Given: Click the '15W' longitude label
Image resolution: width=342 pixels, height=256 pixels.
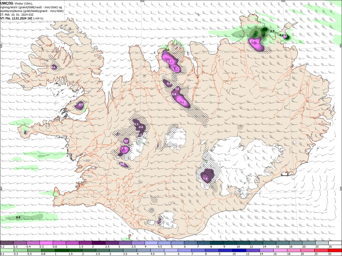Looking at the screenshot, I should pos(283,1).
